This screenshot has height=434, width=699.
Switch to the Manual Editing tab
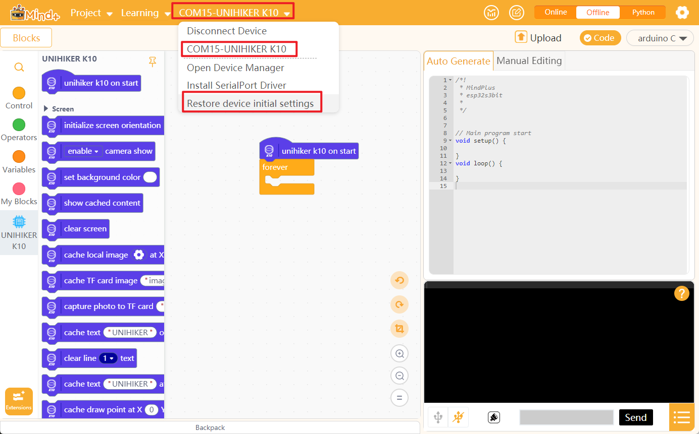(529, 60)
